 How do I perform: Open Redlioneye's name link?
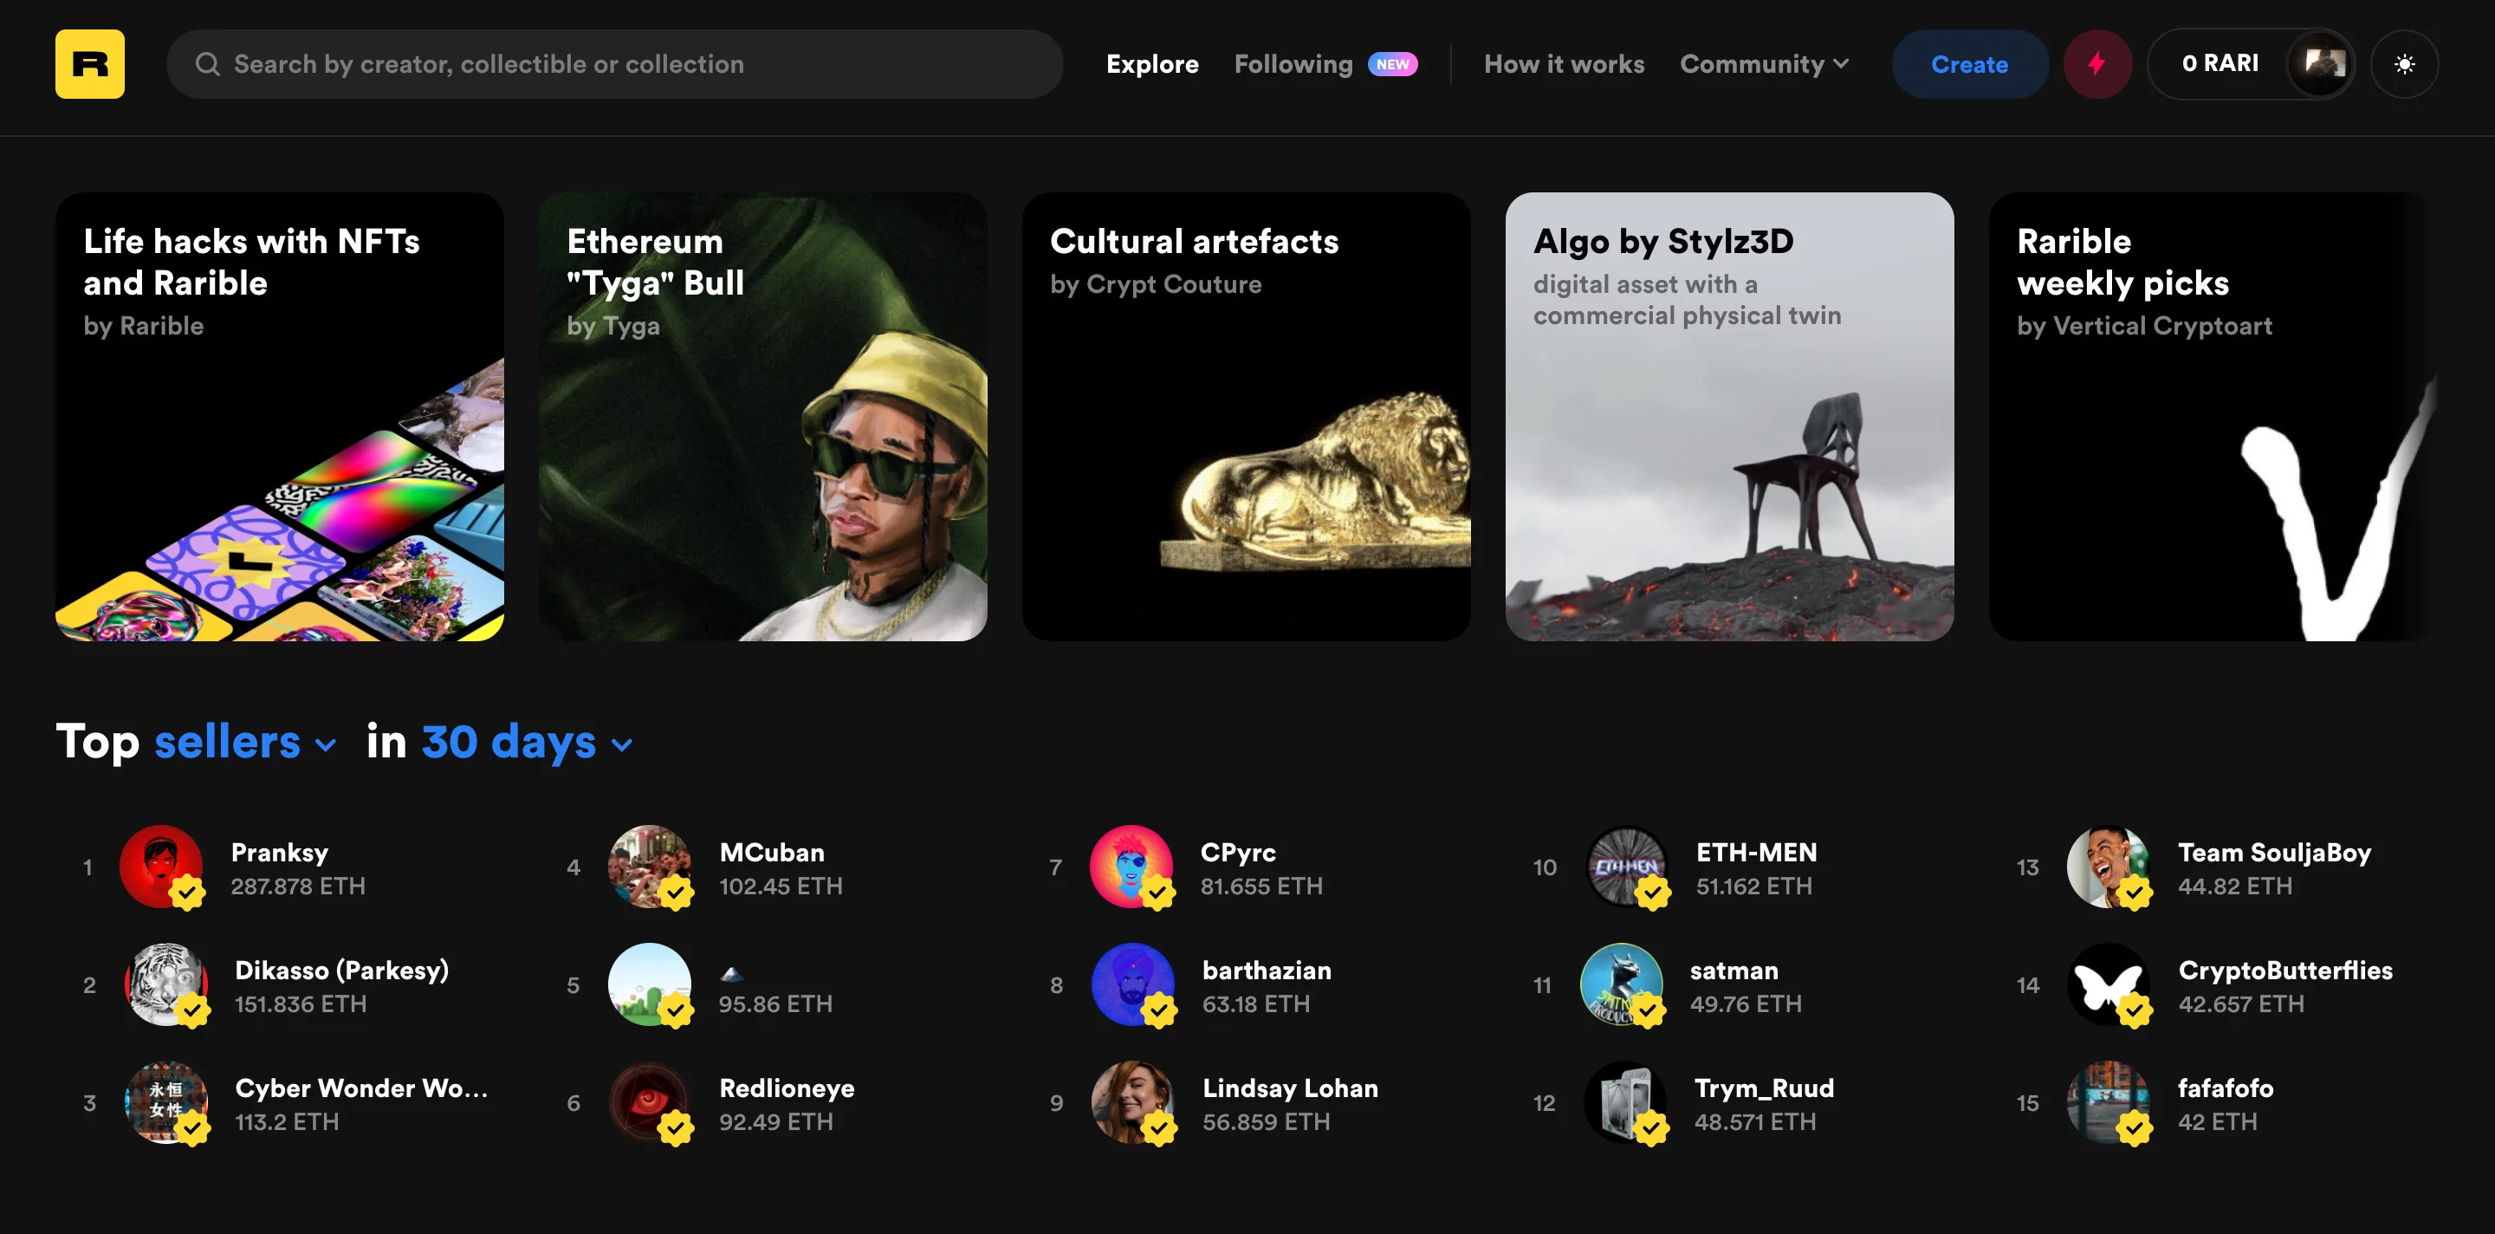(787, 1088)
